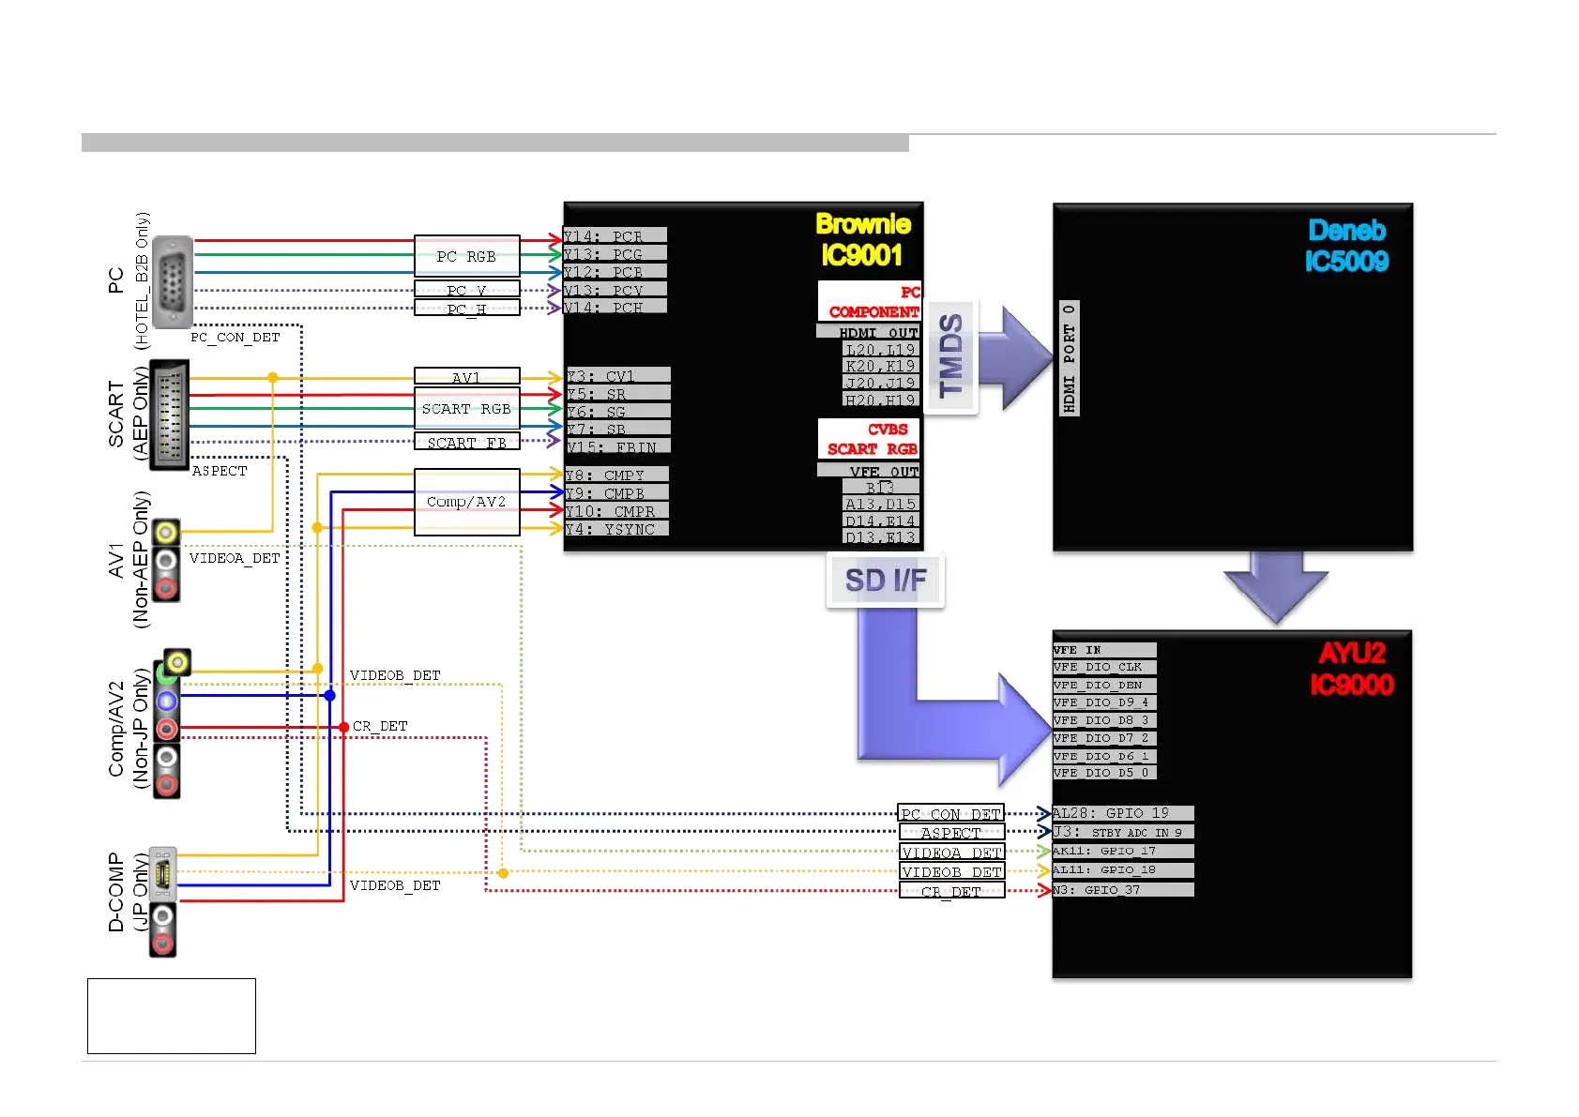
Task: Select the PC_H signal box
Action: (x=466, y=309)
